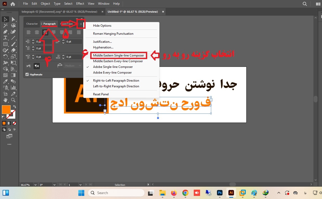Toggle right-to-left paragraph direction button
This screenshot has width=322, height=199.
(x=37, y=65)
